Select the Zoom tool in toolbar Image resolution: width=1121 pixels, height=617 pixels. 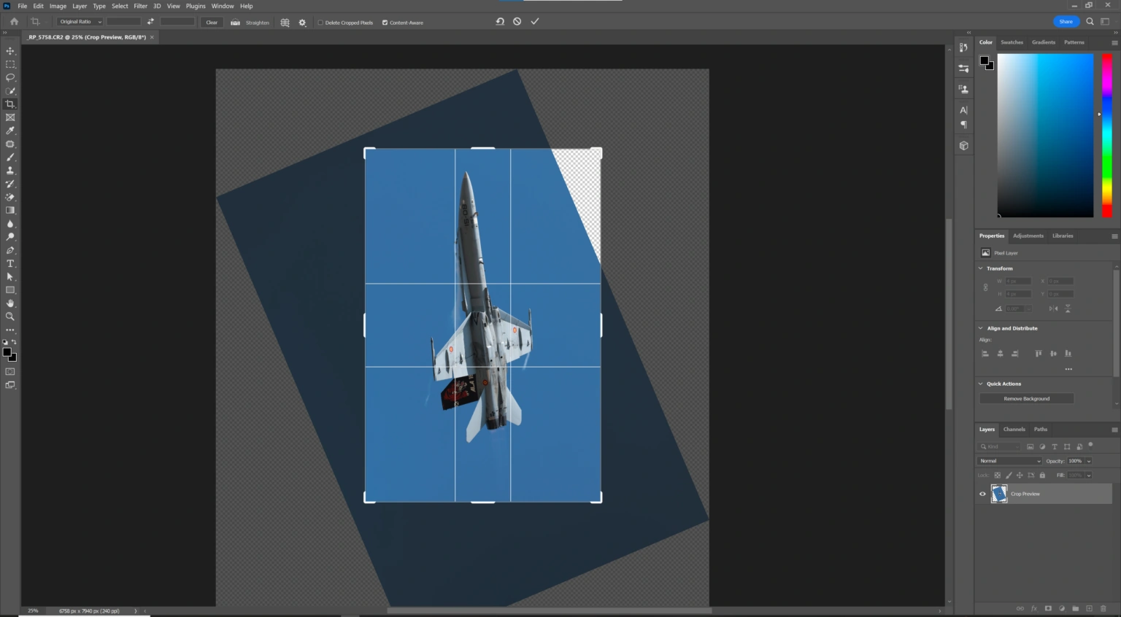(10, 317)
